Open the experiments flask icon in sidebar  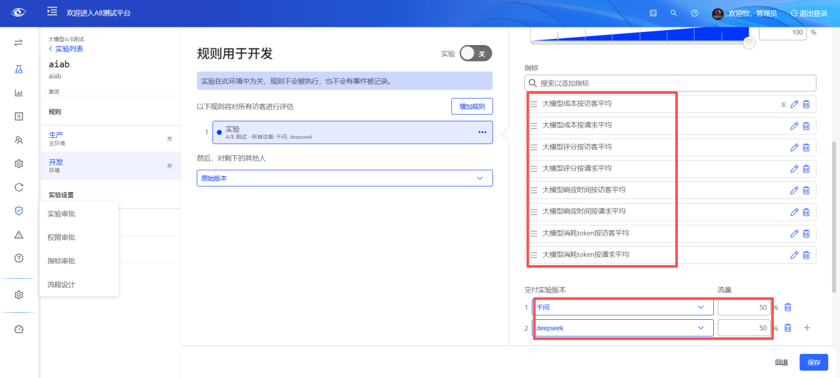click(x=18, y=67)
